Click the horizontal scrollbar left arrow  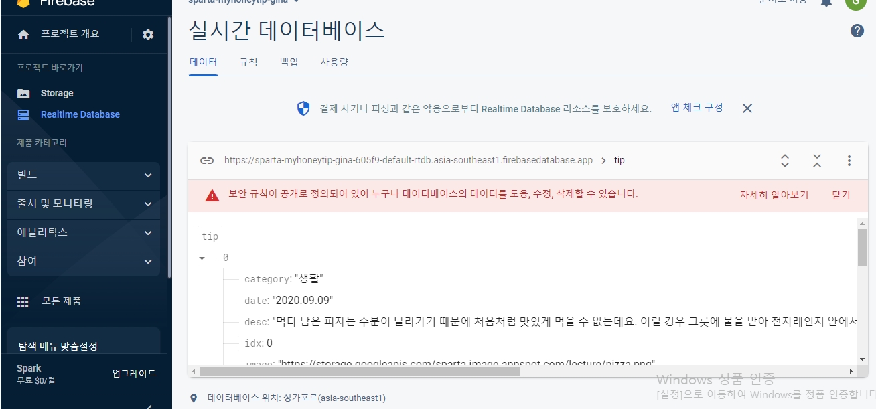click(x=194, y=371)
